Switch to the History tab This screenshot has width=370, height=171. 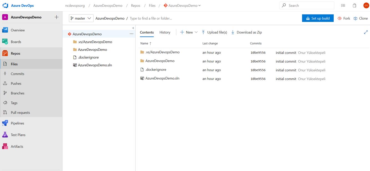click(165, 32)
